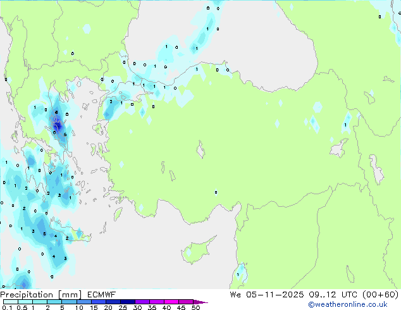Click the weatheronline.co.uk copyright link
This screenshot has width=401, height=310.
point(347,304)
